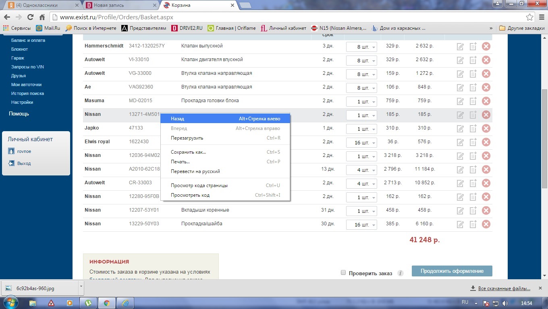Open the История поиска sidebar link
The width and height of the screenshot is (548, 309).
[x=27, y=93]
